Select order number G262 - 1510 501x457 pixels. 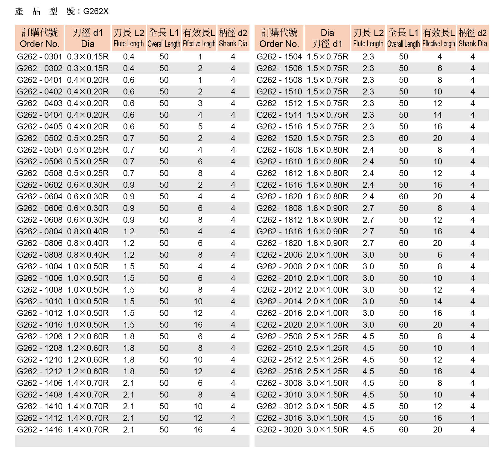coord(279,92)
